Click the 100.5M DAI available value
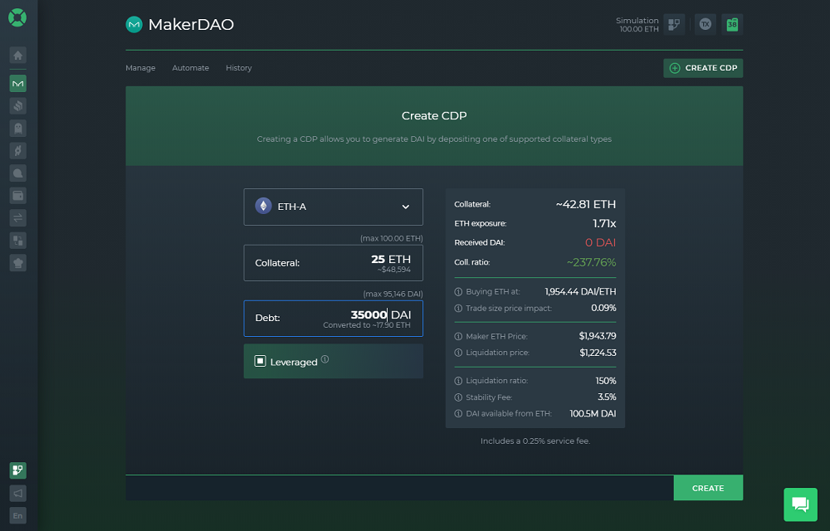The height and width of the screenshot is (531, 830). click(593, 413)
